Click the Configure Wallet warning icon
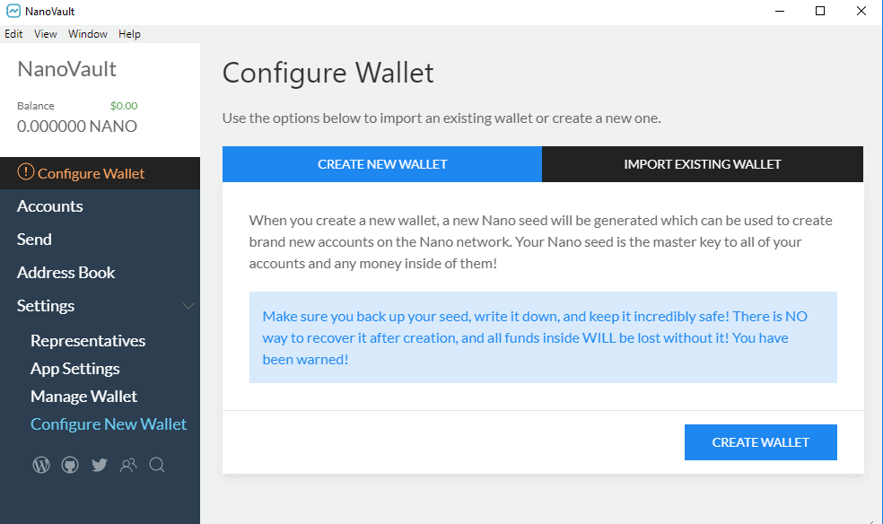The width and height of the screenshot is (883, 524). (25, 173)
